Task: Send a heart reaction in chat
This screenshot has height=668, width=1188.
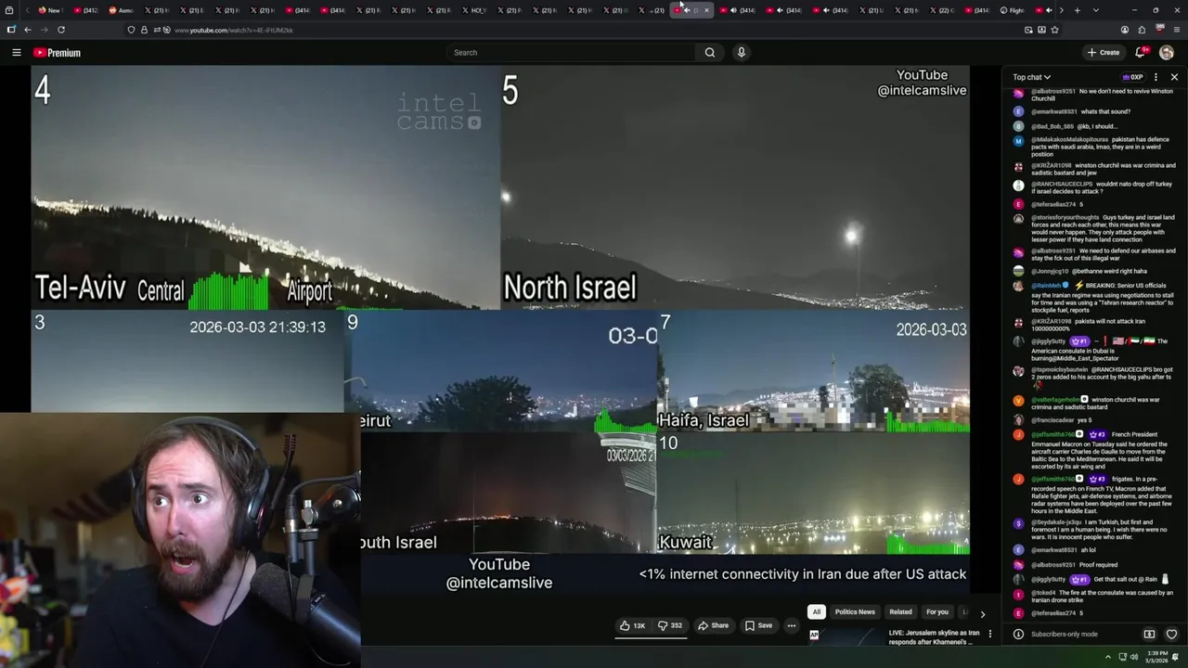Action: click(x=1171, y=635)
